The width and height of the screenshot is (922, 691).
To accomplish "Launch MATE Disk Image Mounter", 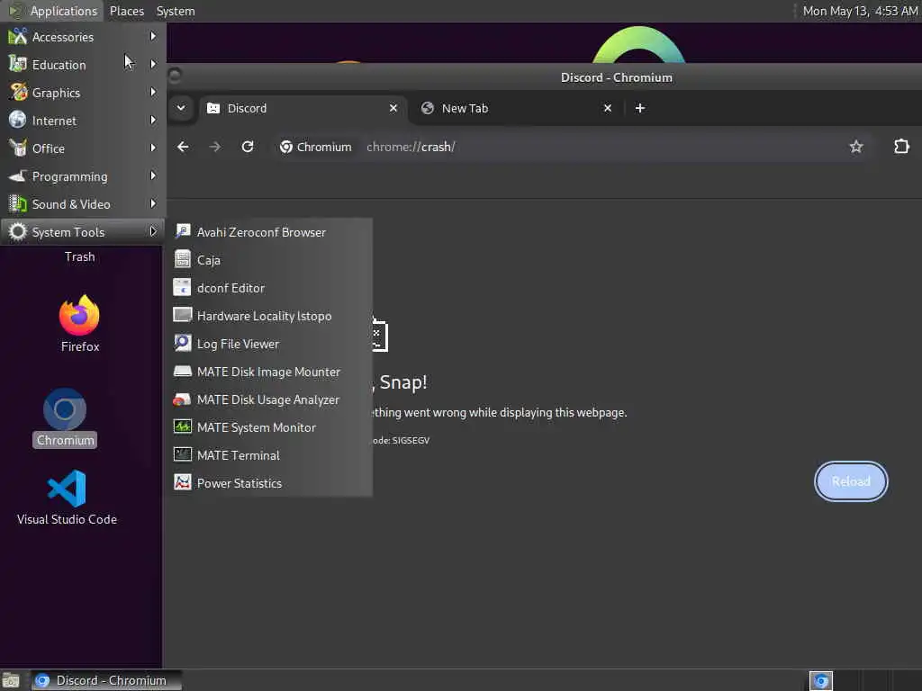I will 269,372.
